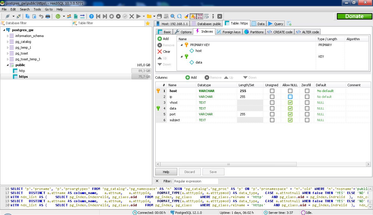Collapse the public schema node
Image resolution: width=373 pixels, height=215 pixels.
[8, 65]
